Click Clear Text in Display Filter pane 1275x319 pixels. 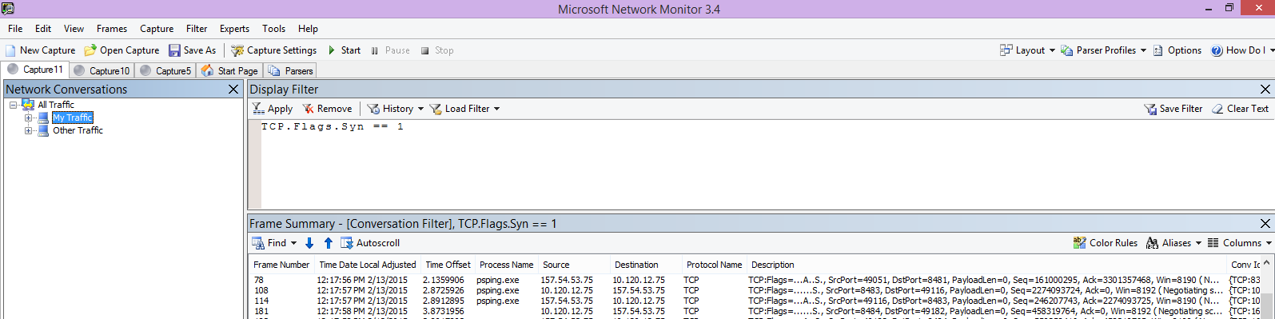click(x=1240, y=109)
